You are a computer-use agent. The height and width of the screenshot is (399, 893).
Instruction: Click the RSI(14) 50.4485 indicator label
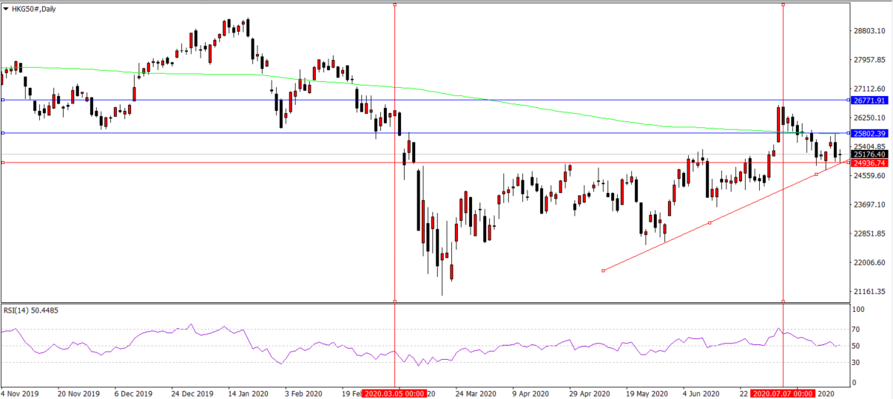[31, 310]
